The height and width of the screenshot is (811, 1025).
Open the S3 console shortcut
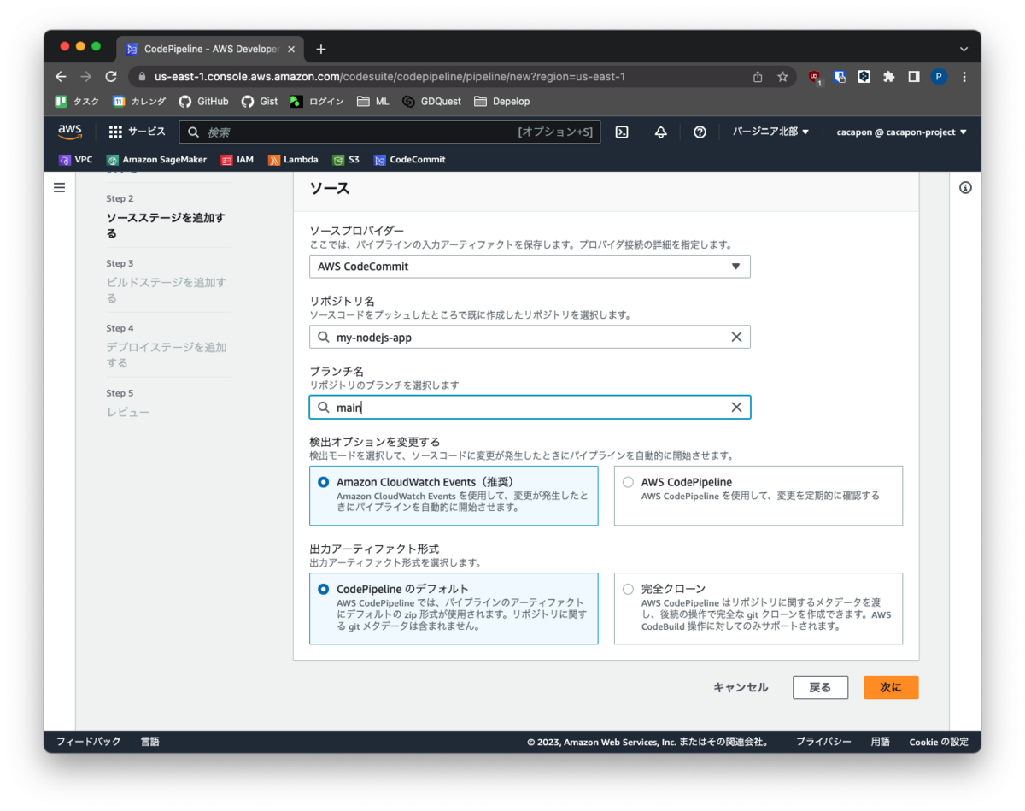tap(345, 159)
